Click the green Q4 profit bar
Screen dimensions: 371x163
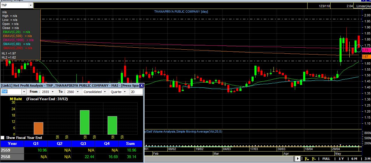[x=113, y=125]
